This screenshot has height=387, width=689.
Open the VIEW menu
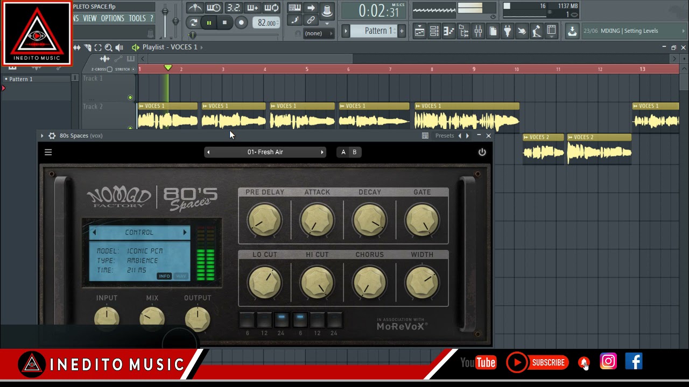click(90, 18)
